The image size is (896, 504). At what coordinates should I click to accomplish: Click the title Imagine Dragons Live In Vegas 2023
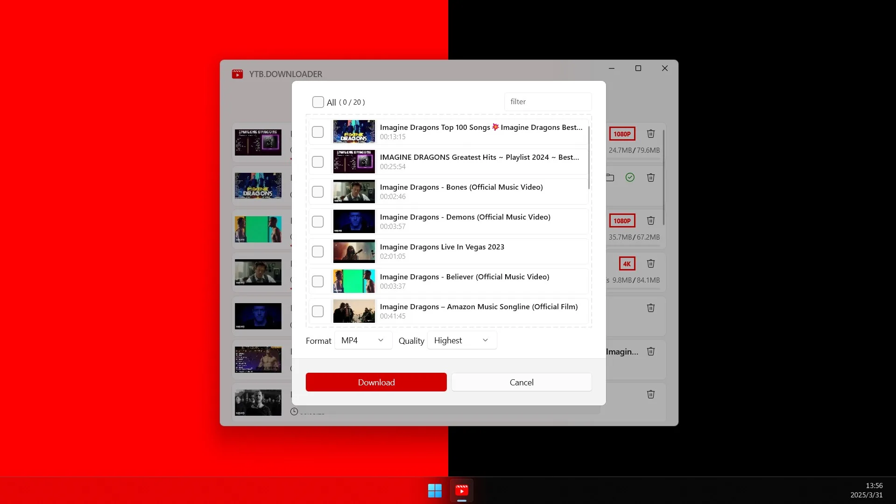click(x=442, y=247)
